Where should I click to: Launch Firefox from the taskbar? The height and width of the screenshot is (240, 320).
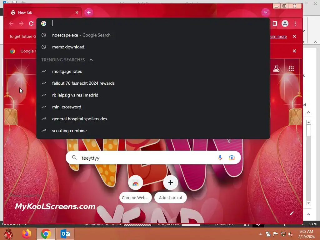click(x=27, y=234)
